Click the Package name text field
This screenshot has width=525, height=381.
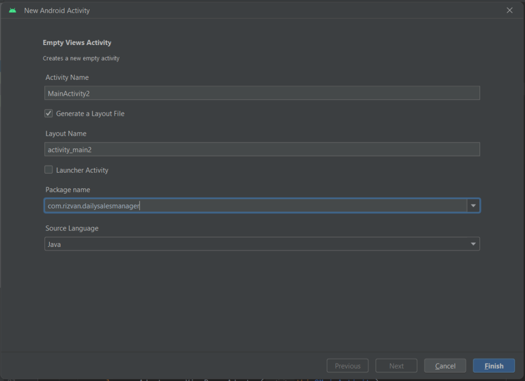(255, 205)
